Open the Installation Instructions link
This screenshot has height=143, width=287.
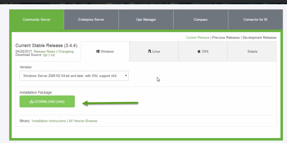pyautogui.click(x=49, y=121)
